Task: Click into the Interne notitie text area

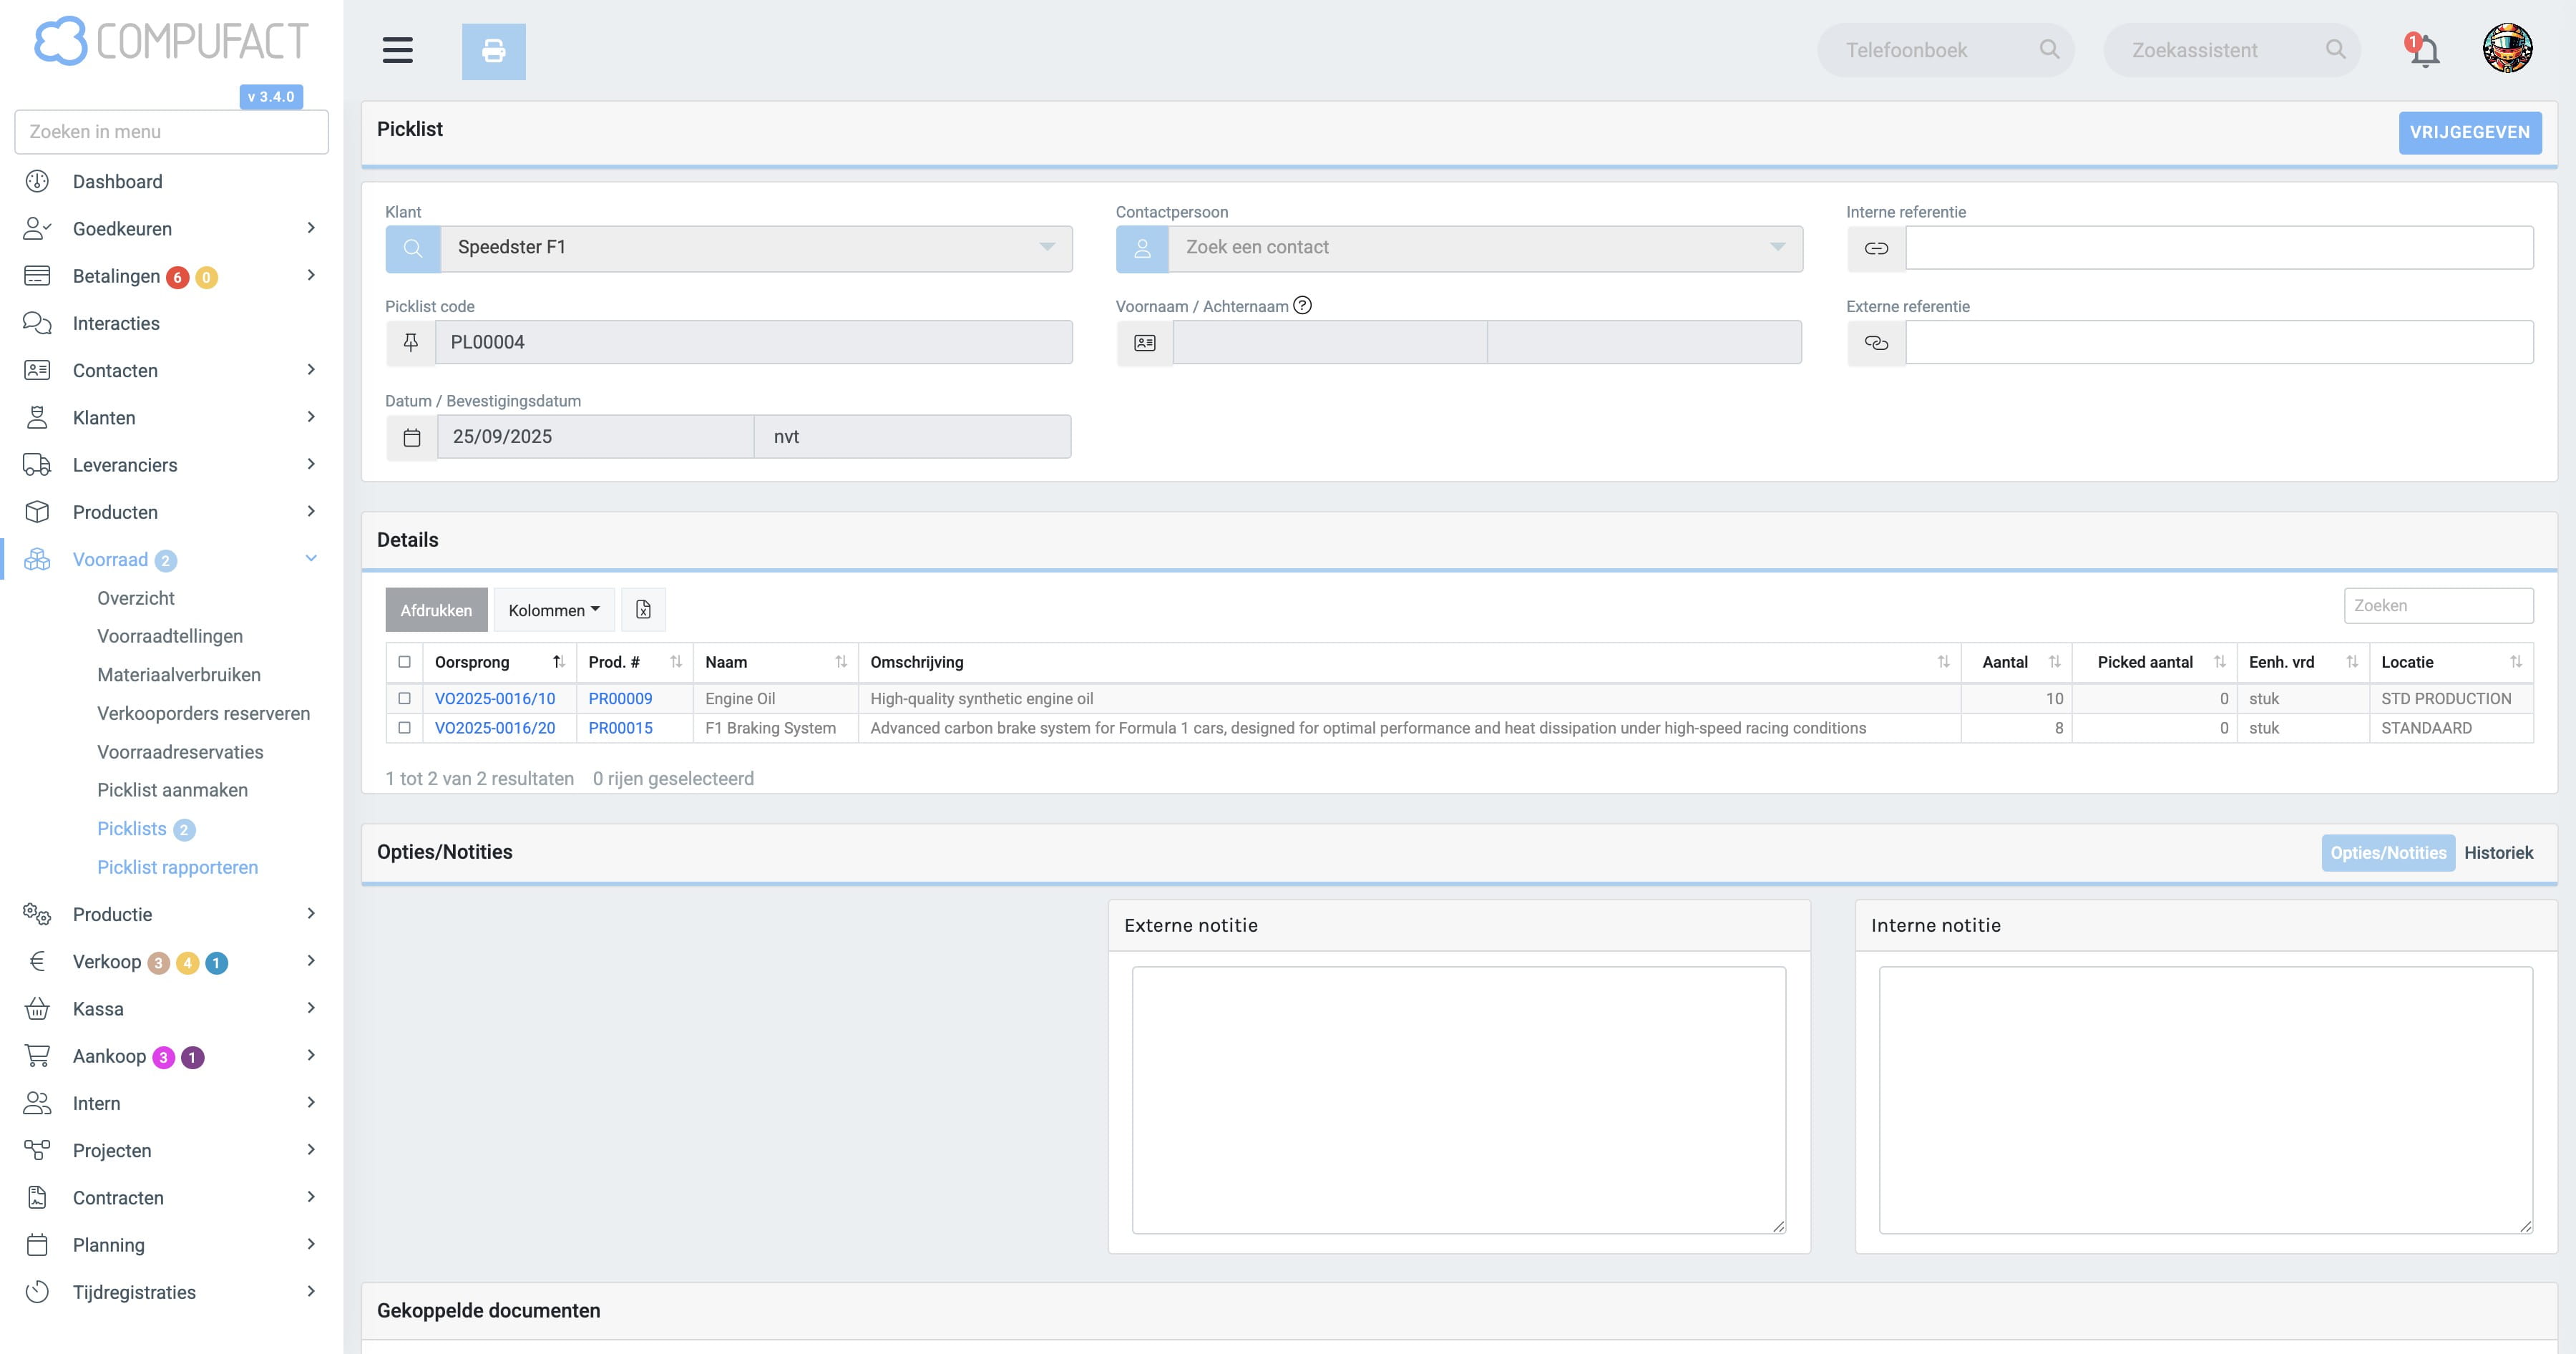Action: click(x=2205, y=1100)
